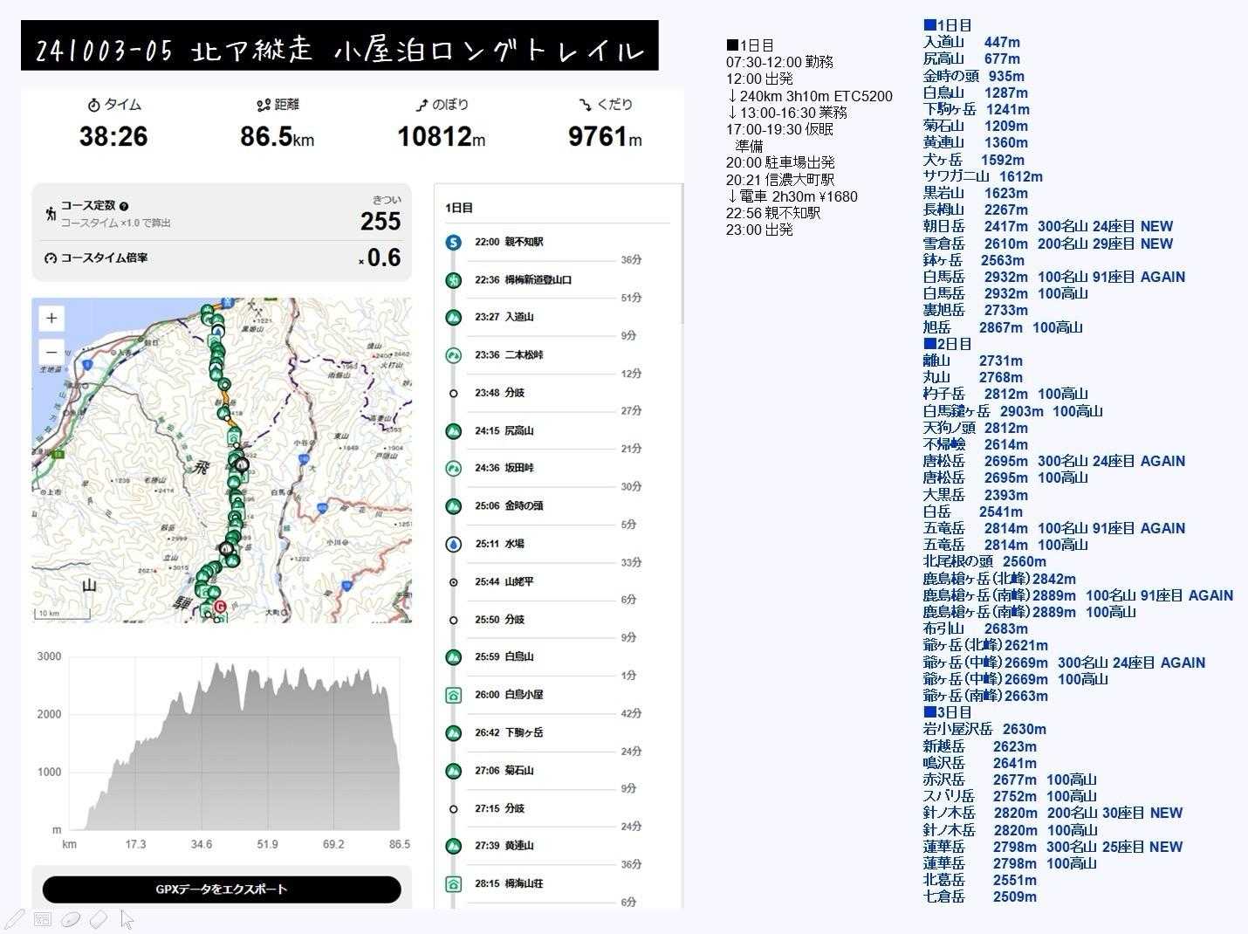The width and height of the screenshot is (1248, 934).
Task: Choose the arrow pointer tool
Action: click(x=127, y=919)
